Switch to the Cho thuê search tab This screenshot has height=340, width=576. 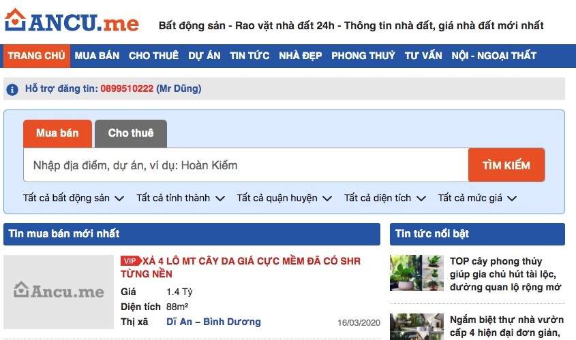pyautogui.click(x=131, y=133)
